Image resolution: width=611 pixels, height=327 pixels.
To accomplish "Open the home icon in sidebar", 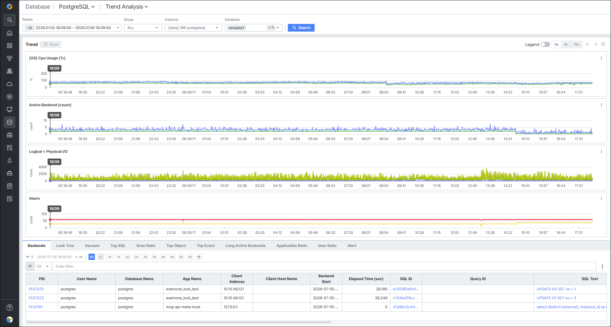I will [x=10, y=33].
